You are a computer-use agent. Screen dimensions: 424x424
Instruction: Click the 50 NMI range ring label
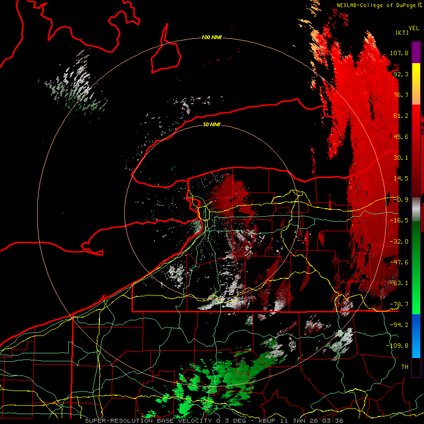pos(212,124)
